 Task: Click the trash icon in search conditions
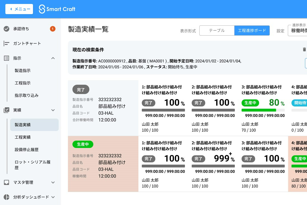[304, 50]
